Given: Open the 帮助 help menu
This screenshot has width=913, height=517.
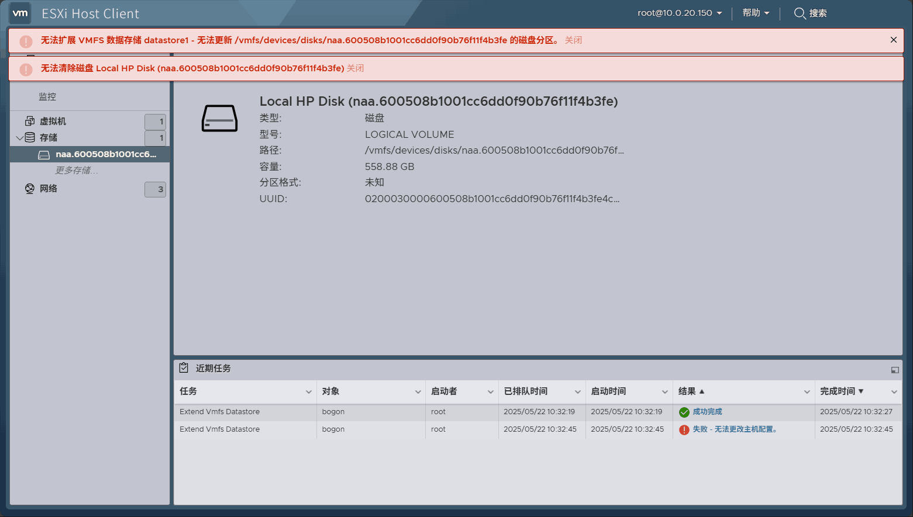Looking at the screenshot, I should coord(756,13).
